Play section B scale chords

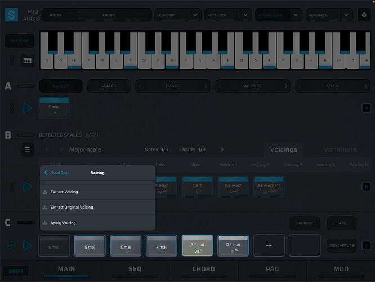[27, 187]
